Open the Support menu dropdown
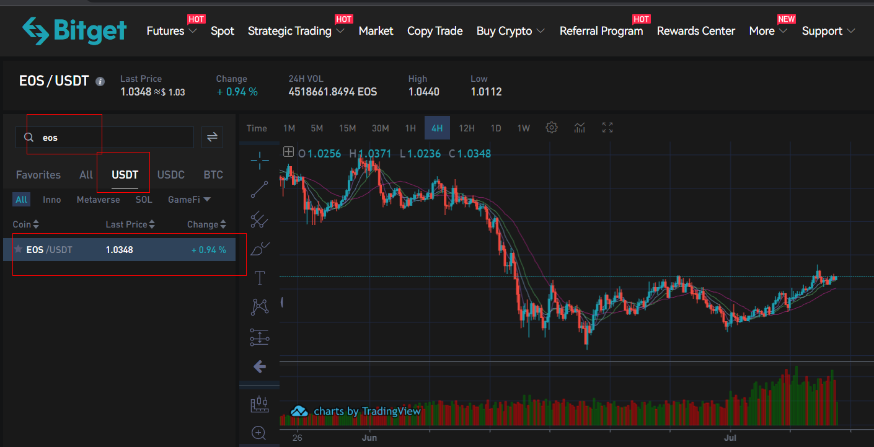874x447 pixels. point(829,31)
